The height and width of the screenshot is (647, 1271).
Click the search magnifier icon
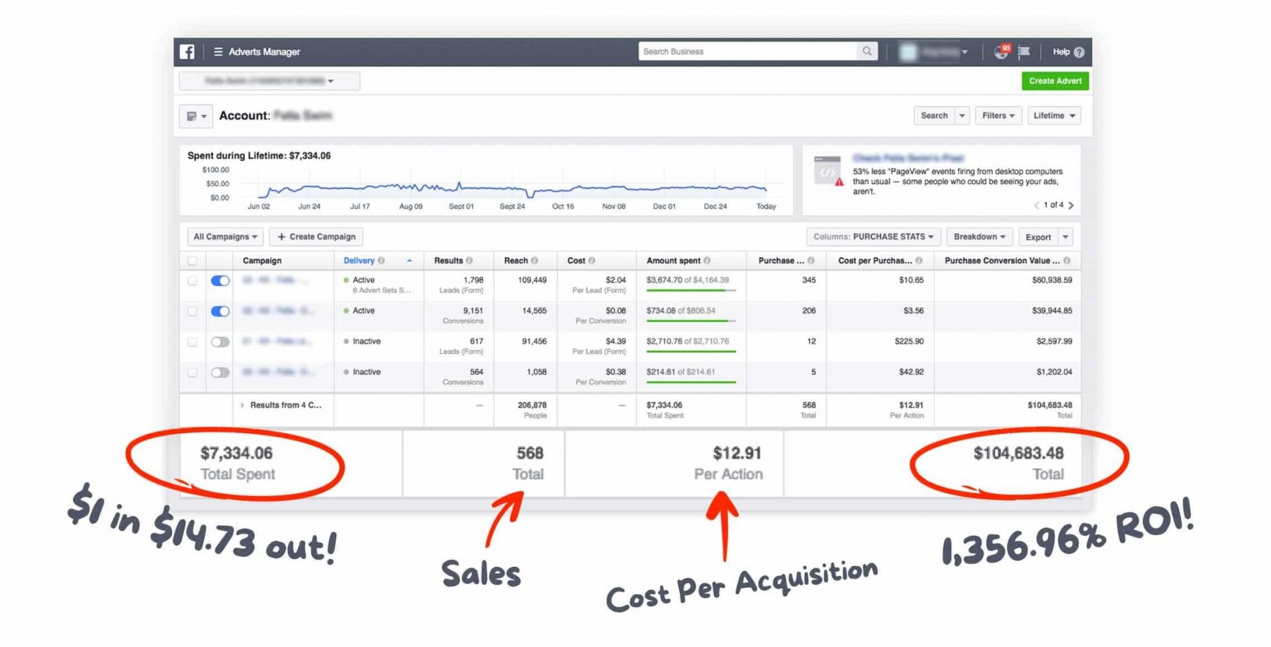click(x=867, y=51)
